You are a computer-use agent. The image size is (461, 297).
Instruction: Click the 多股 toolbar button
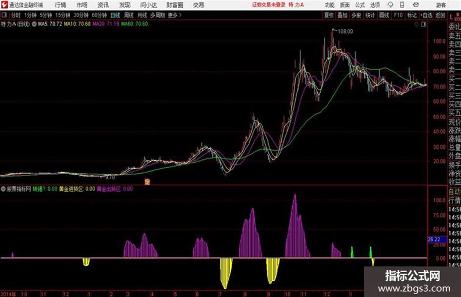coord(356,15)
